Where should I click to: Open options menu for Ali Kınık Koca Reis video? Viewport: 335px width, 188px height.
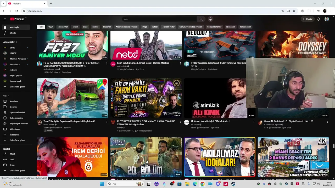coord(254,122)
